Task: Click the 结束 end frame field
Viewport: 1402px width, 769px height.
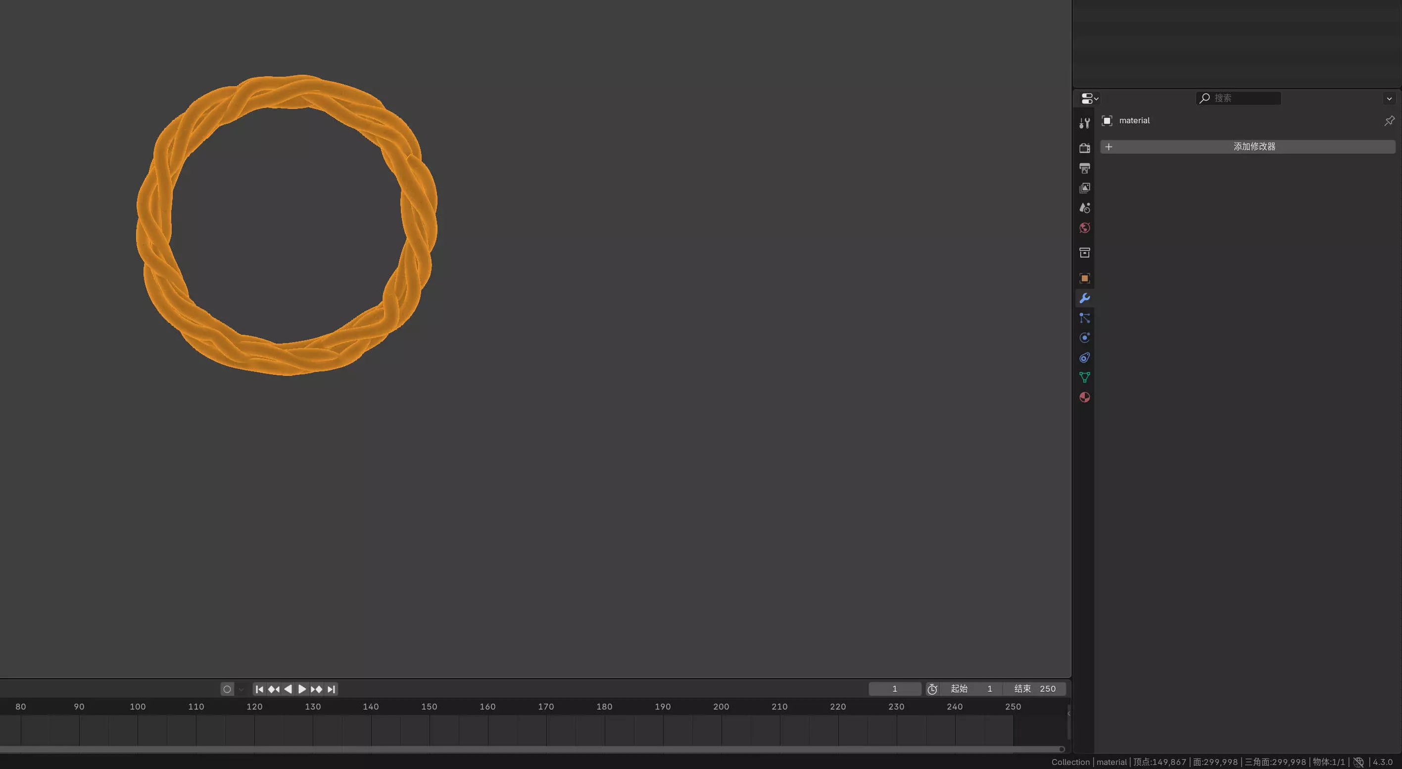Action: [x=1035, y=689]
